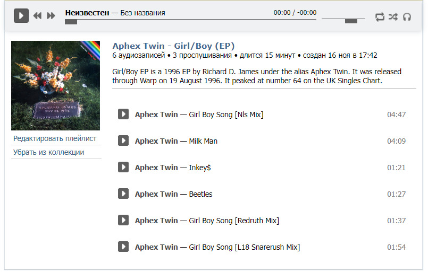428x272 pixels.
Task: Click Убрать из коллекции link
Action: [48, 152]
